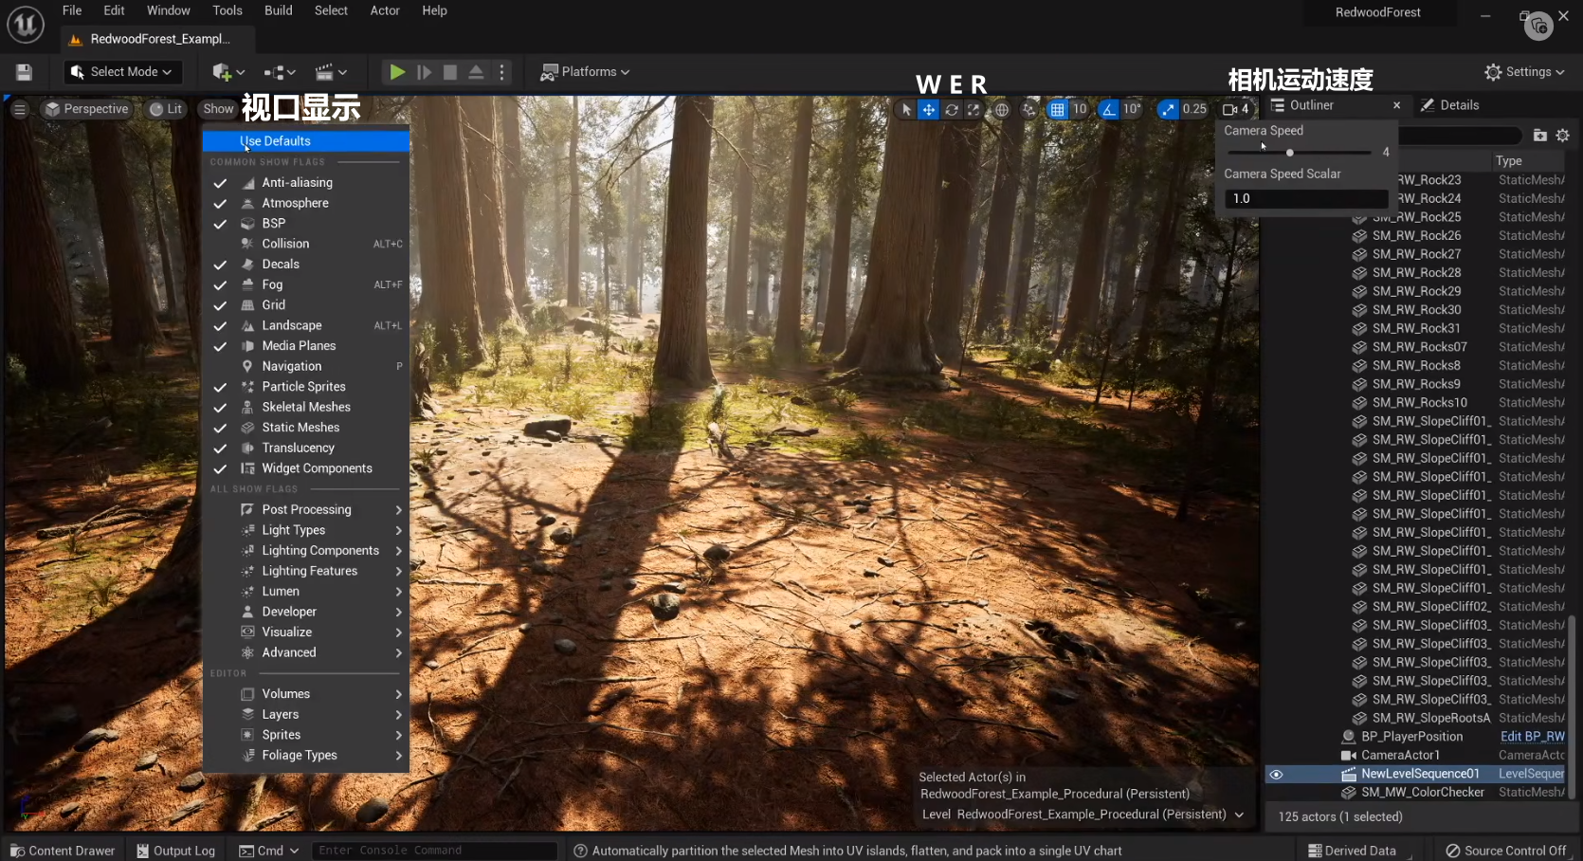Expand the Visualize submenu
This screenshot has width=1583, height=861.
(x=306, y=632)
